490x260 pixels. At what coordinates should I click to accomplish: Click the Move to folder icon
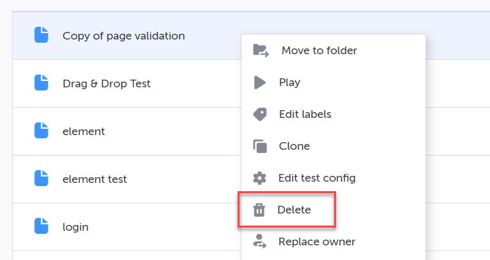pyautogui.click(x=261, y=50)
